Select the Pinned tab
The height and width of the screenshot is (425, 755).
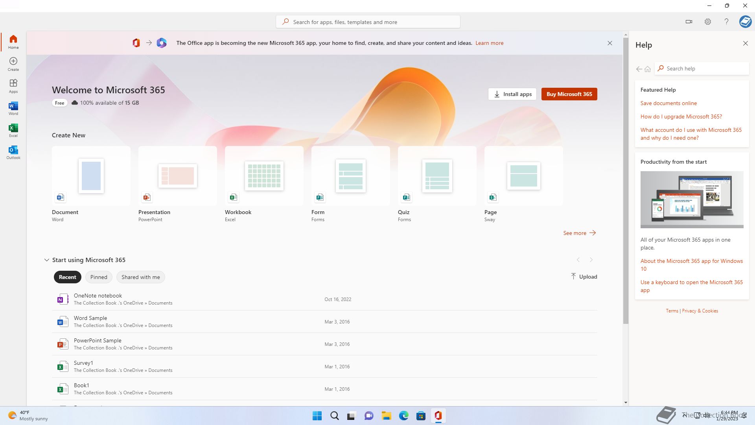pos(99,277)
